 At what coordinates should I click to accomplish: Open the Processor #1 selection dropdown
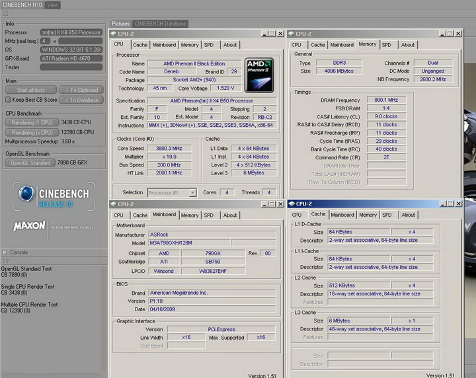click(x=173, y=192)
